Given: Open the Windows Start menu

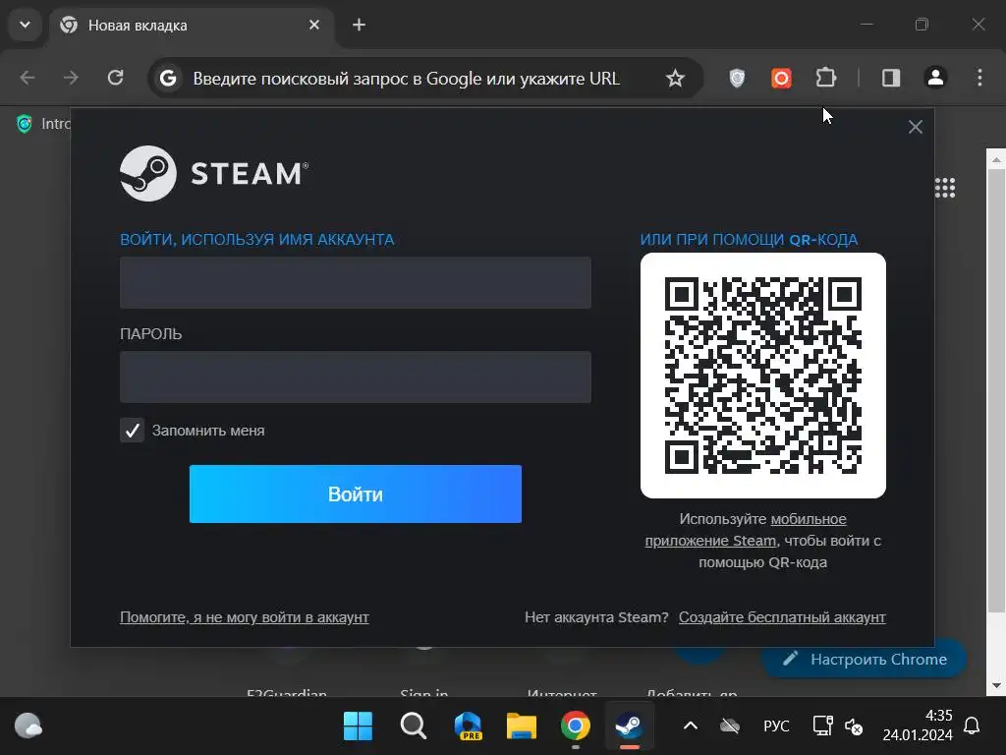Looking at the screenshot, I should pyautogui.click(x=358, y=726).
